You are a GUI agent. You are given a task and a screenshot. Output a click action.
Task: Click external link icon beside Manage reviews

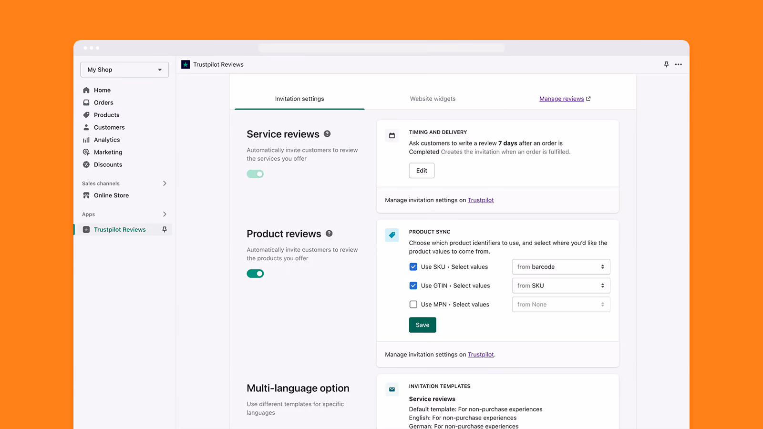tap(588, 99)
